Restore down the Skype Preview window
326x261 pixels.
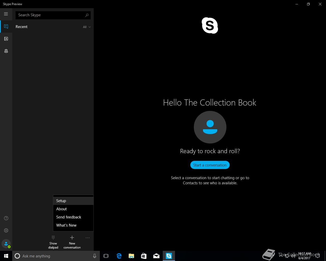(x=308, y=4)
